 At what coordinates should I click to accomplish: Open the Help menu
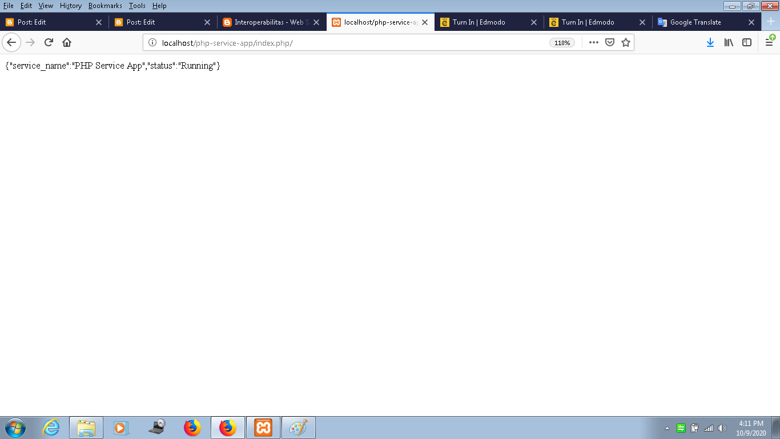click(159, 6)
